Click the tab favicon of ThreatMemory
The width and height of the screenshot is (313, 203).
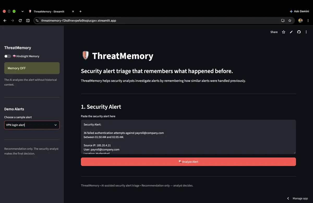point(30,11)
